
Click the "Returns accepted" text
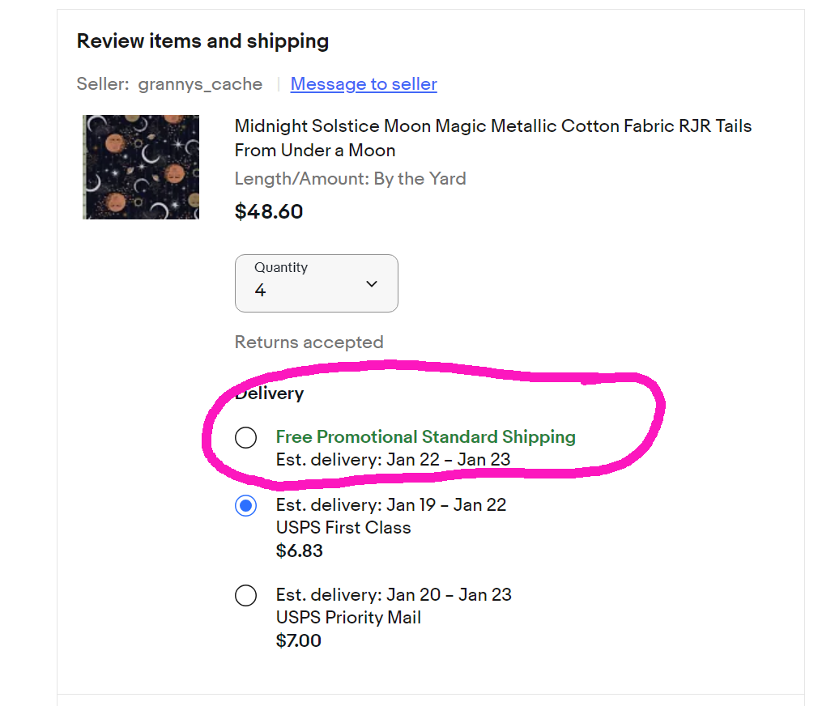click(309, 342)
